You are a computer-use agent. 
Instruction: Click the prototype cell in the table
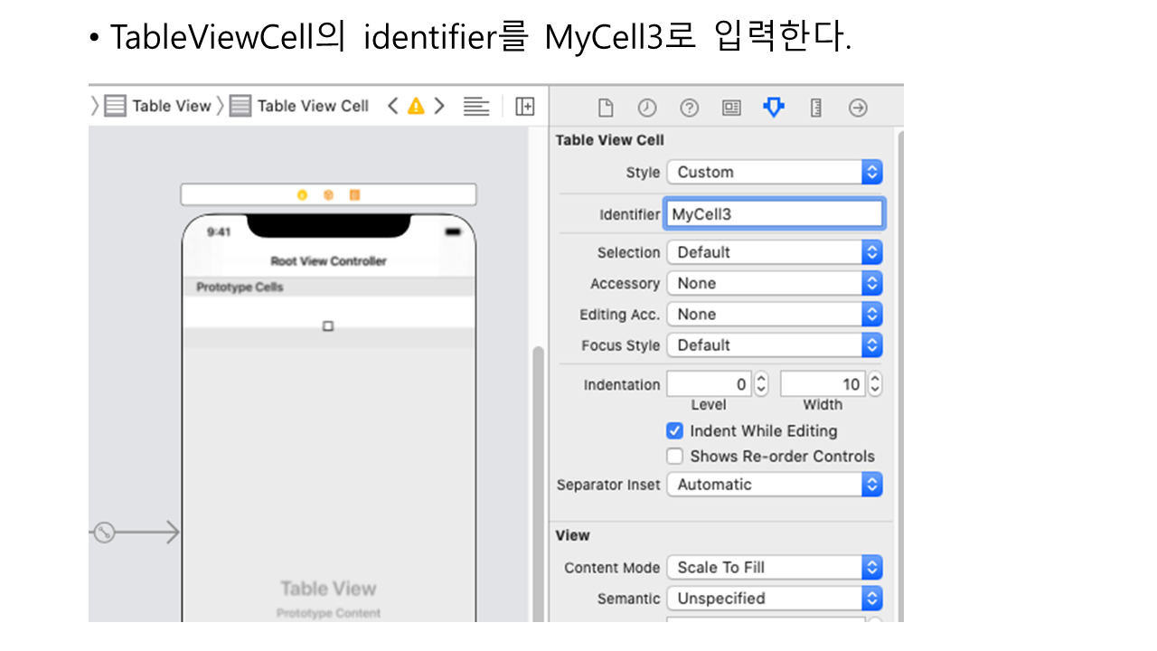[328, 313]
